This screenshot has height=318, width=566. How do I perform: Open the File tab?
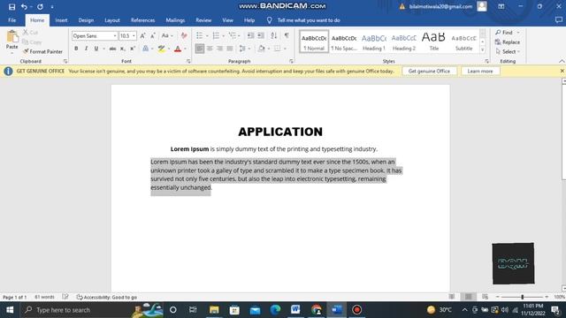[x=11, y=20]
